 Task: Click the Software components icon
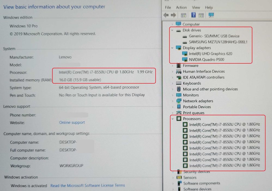pyautogui.click(x=180, y=183)
